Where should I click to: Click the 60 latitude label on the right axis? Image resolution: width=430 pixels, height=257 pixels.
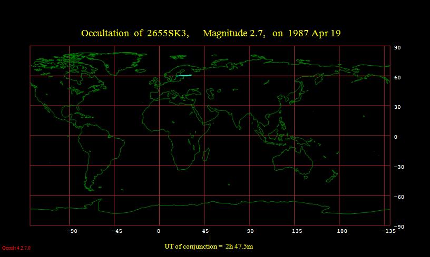398,77
